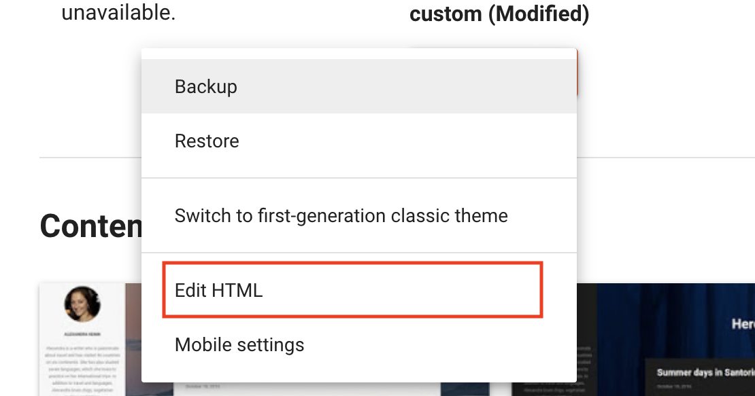This screenshot has height=396, width=755.
Task: Click the orange button edge near custom (Modified)
Action: pyautogui.click(x=578, y=75)
